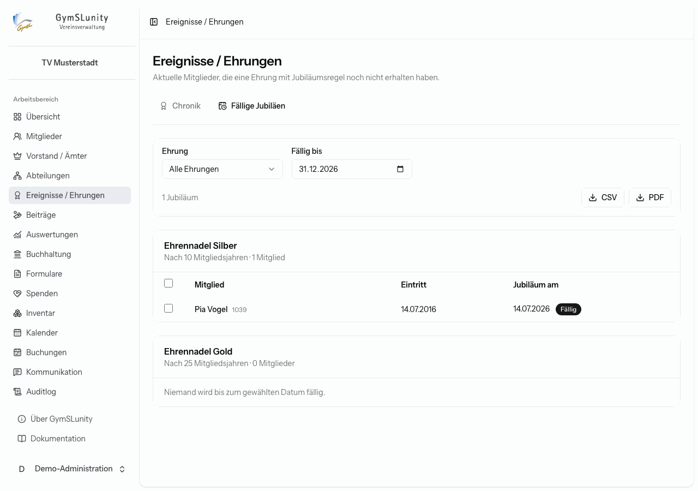Click the Ehrennadel Silber heading
Screen dimensions: 698x491
pos(200,245)
